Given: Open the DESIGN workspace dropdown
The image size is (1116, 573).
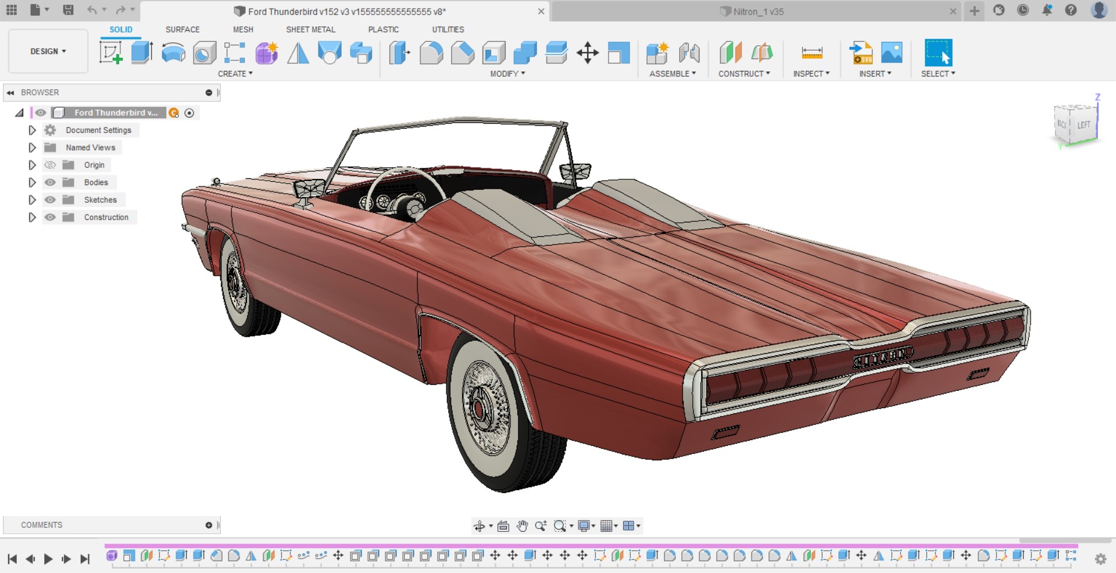Looking at the screenshot, I should (x=48, y=52).
